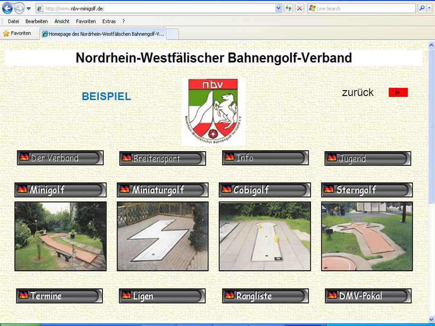Click the Cobigolf button
435x326 pixels.
click(265, 190)
